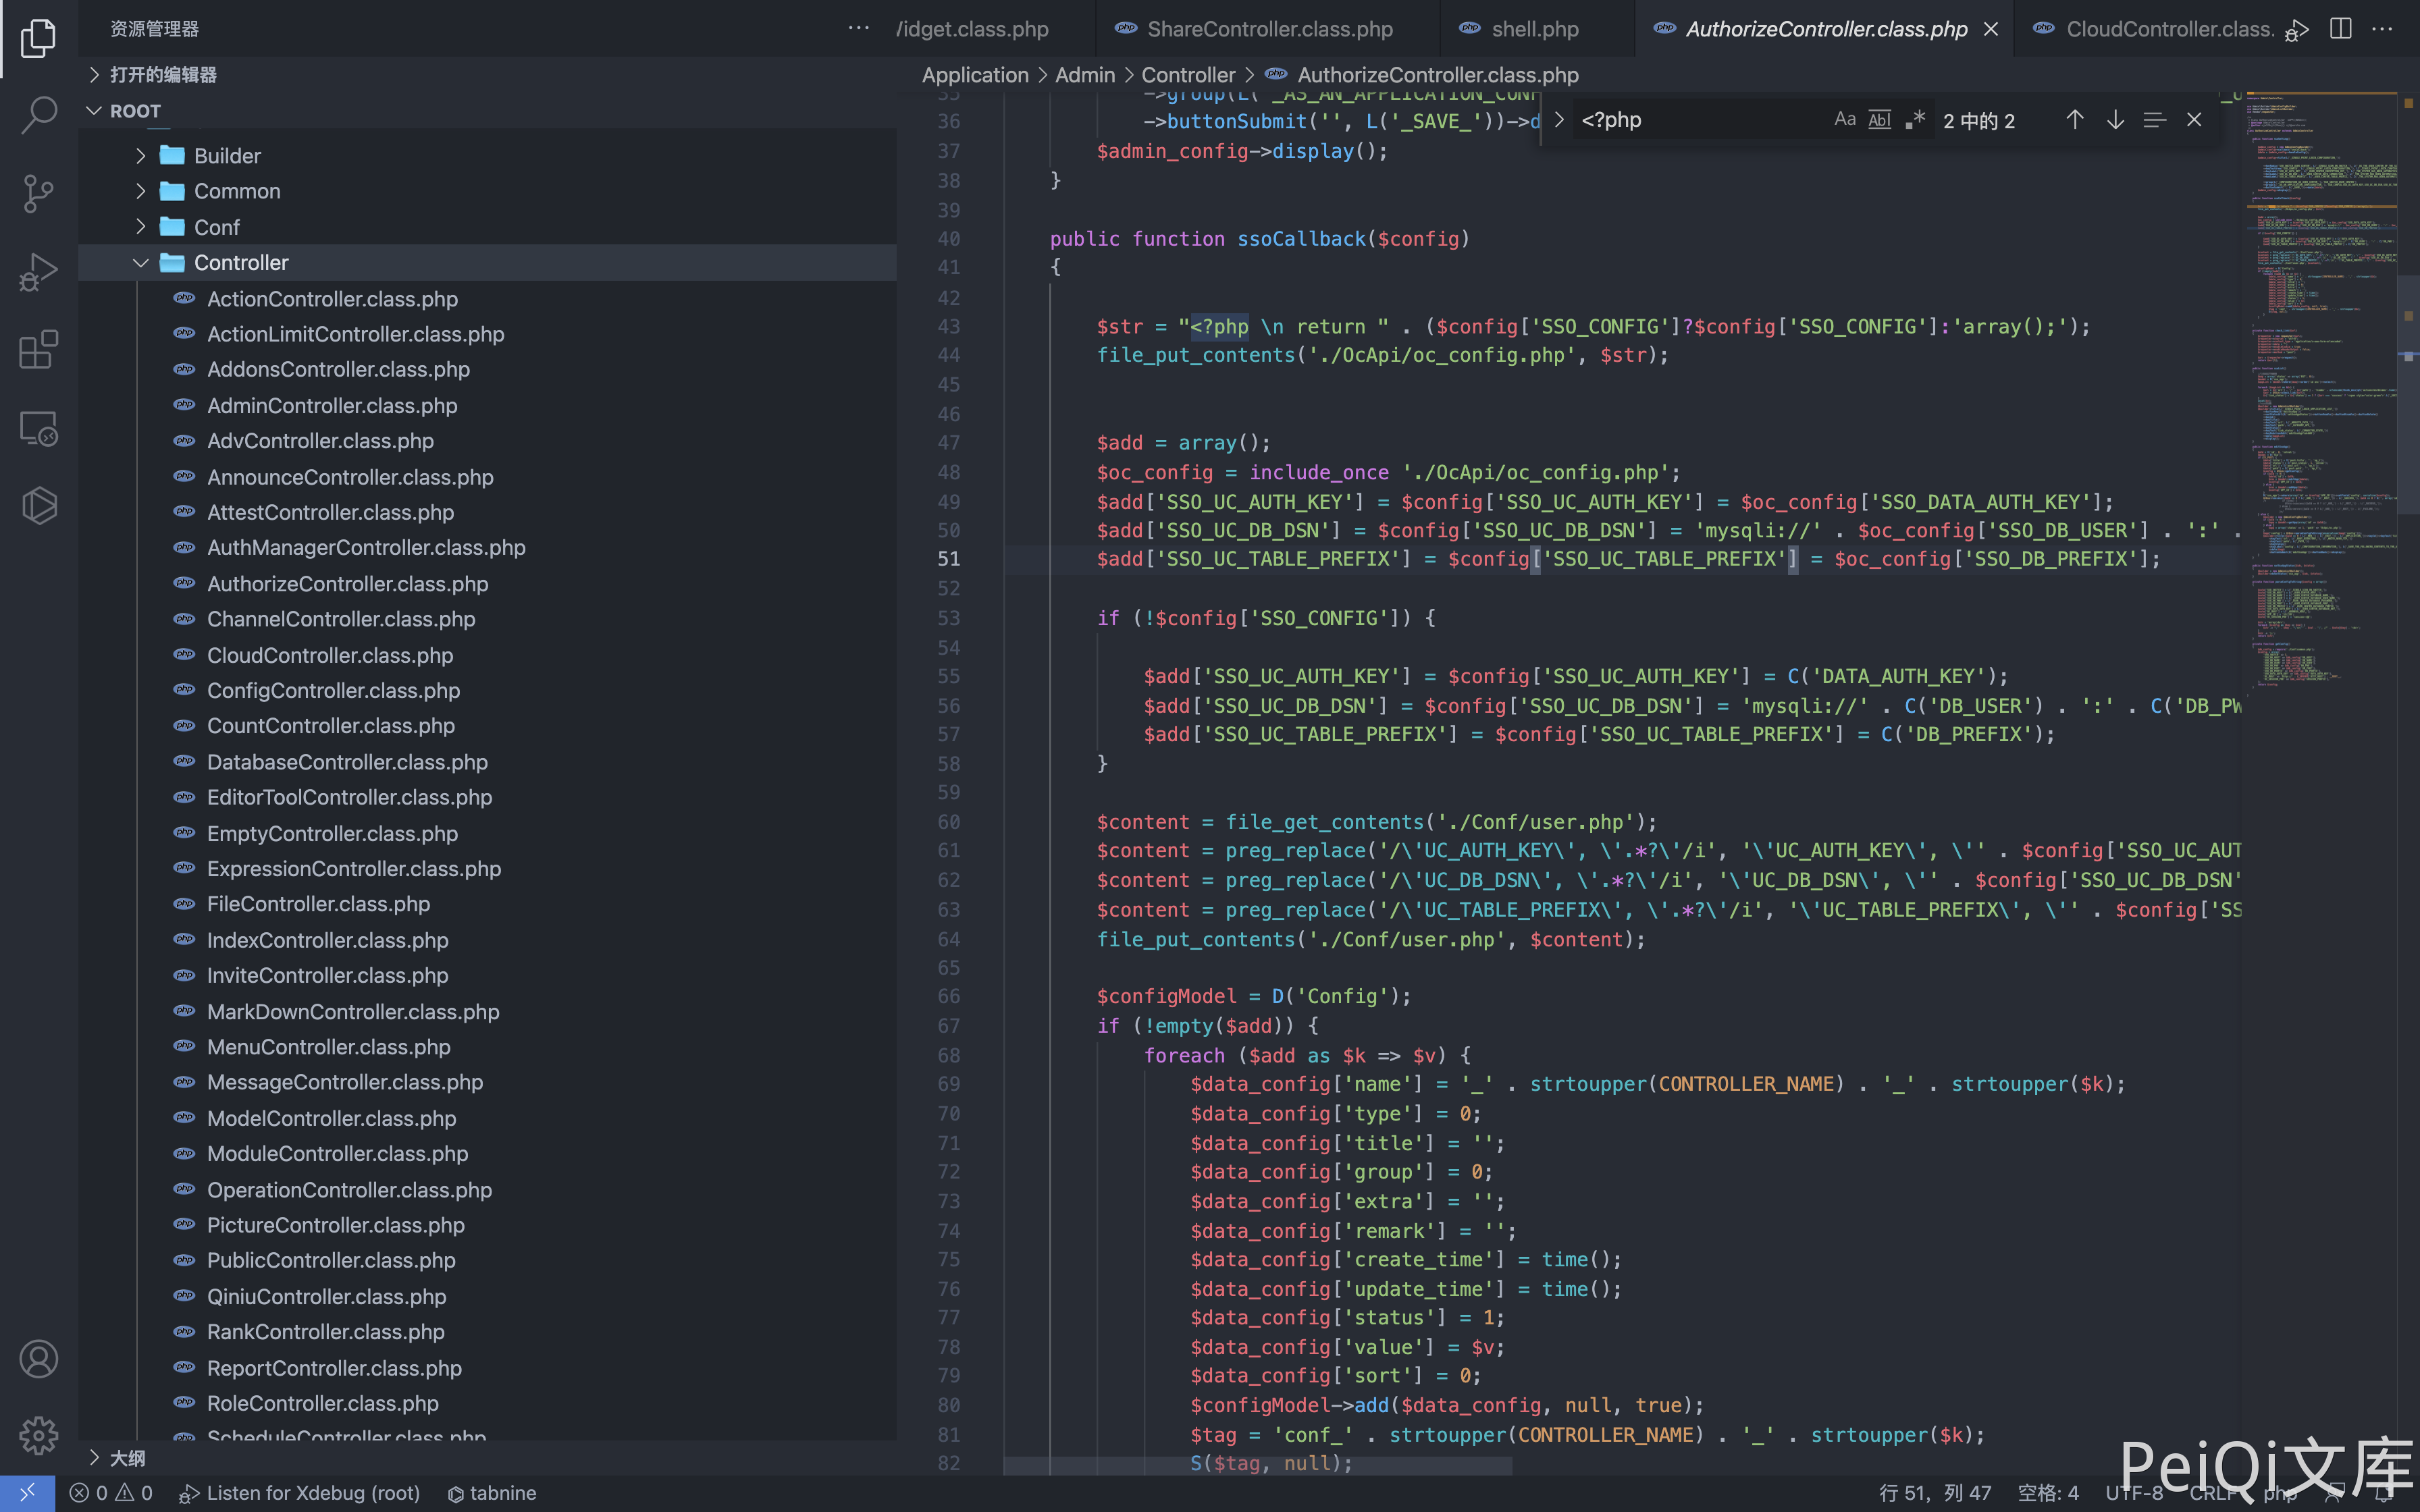The width and height of the screenshot is (2420, 1512).
Task: Open the Run and Debug view
Action: click(38, 271)
